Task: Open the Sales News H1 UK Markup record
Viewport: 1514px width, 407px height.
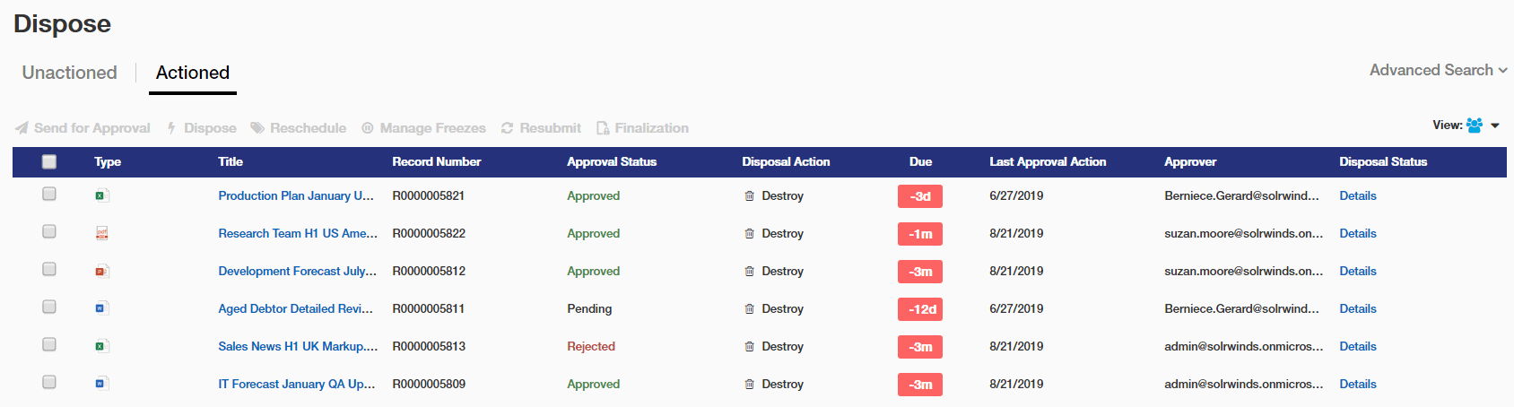Action: coord(298,346)
